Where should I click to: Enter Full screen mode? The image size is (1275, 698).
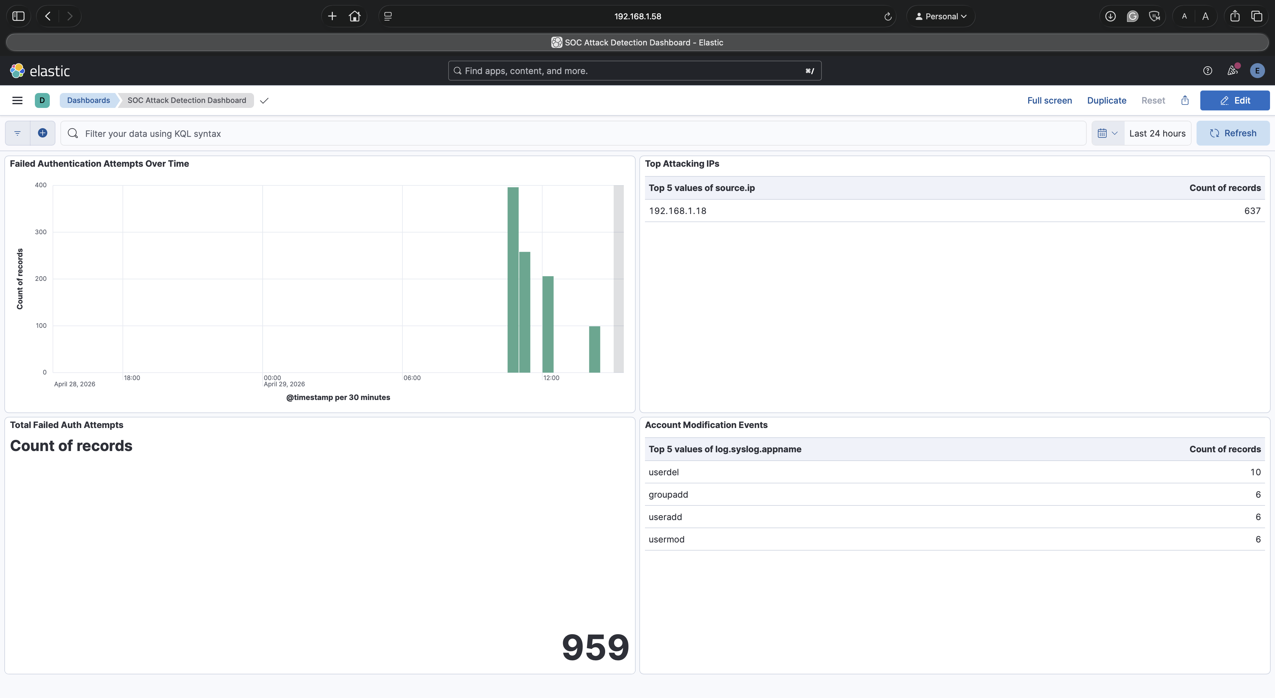[x=1049, y=100]
